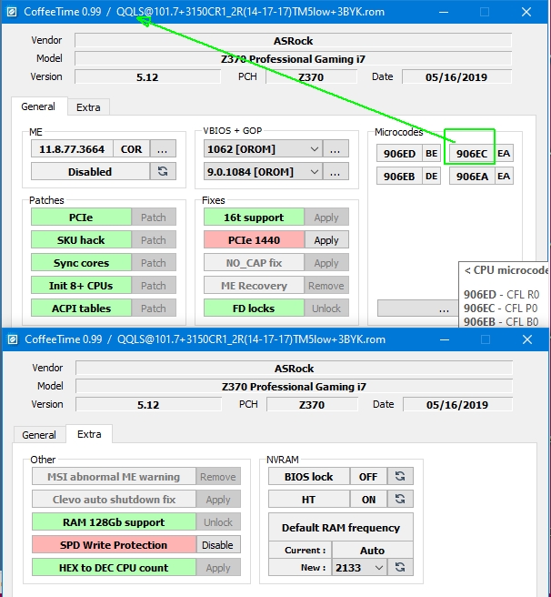
Task: Click Remove button for ME Recovery
Action: 326,286
